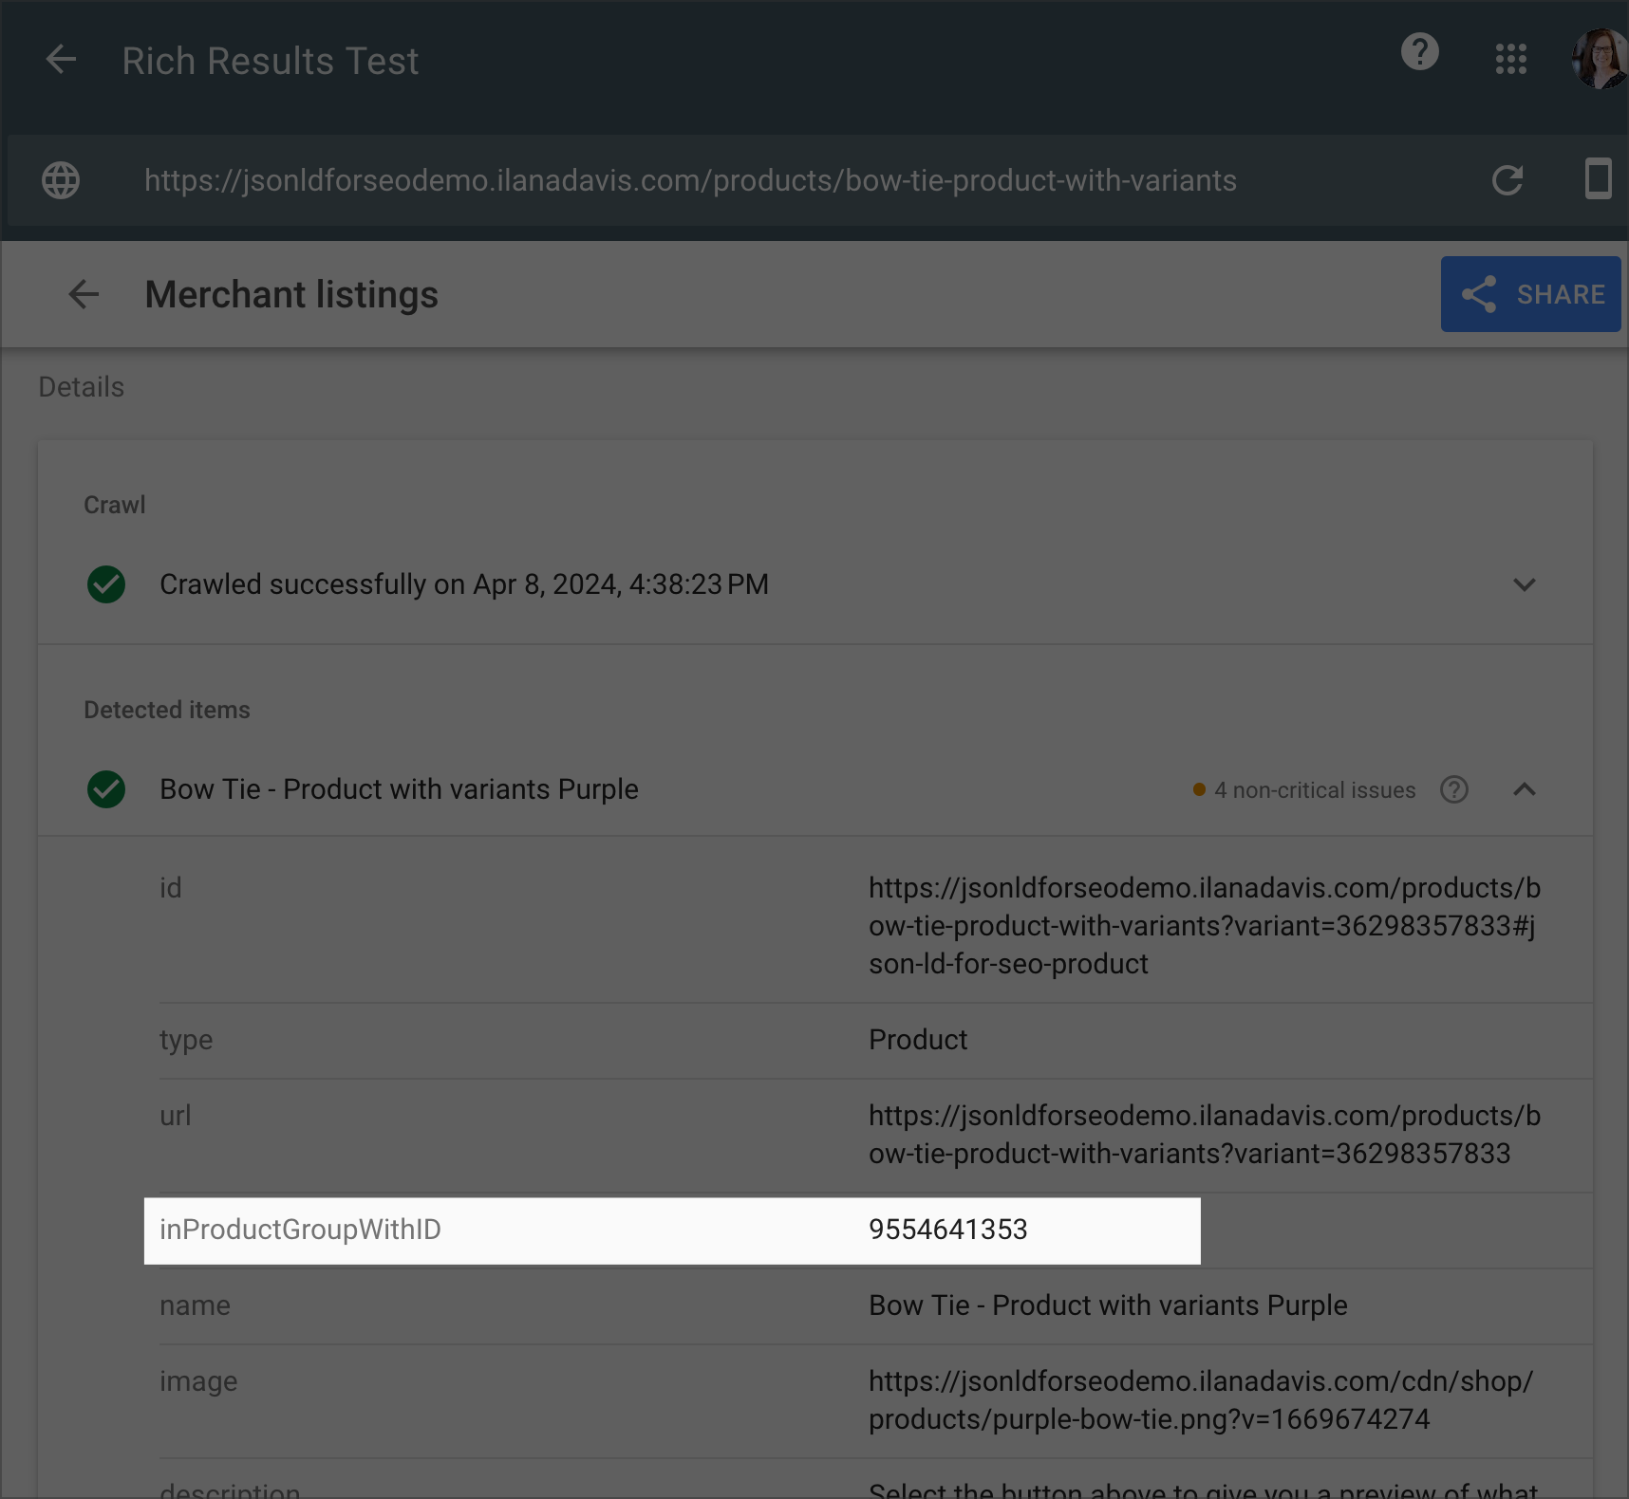
Task: Click green checkmark beside Bow Tie item
Action: pos(106,789)
